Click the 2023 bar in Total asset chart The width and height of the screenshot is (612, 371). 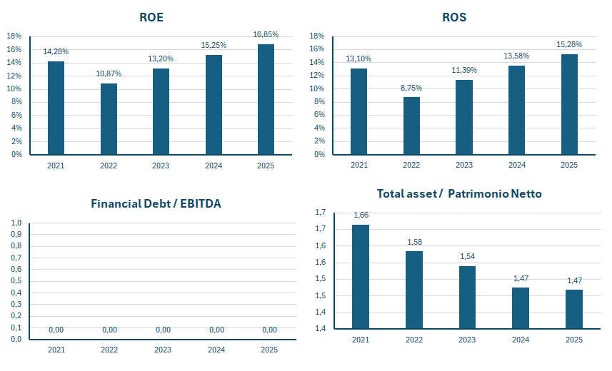point(467,298)
